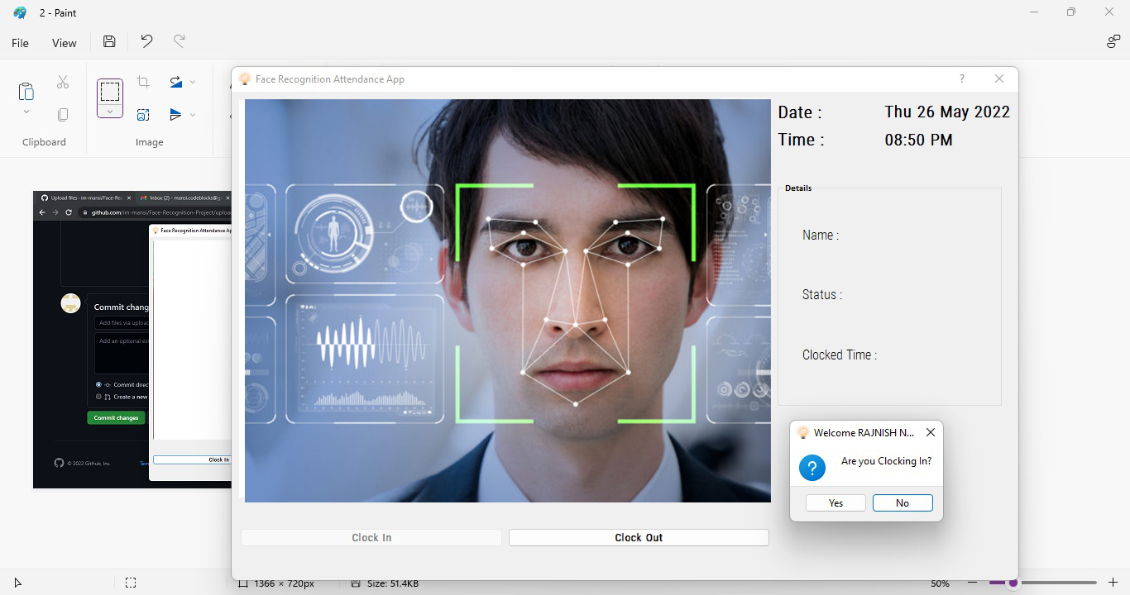1130x595 pixels.
Task: Expand the Rotate options chevron
Action: (x=193, y=82)
